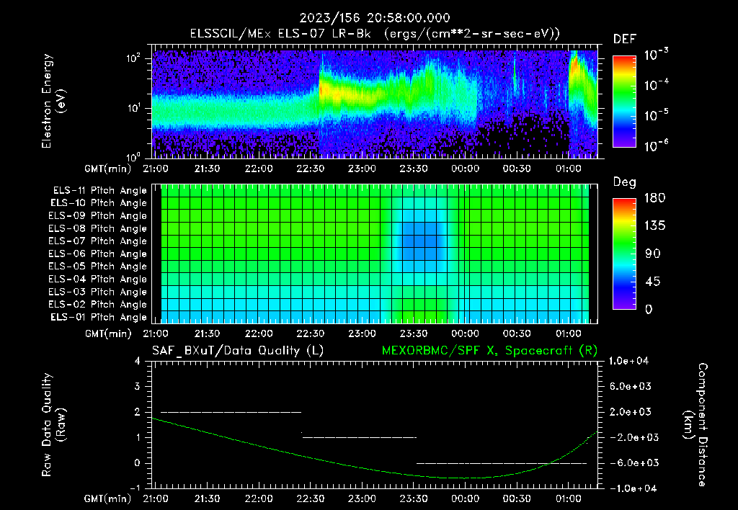Click the DEF colorbar label
738x510 pixels.
click(x=625, y=39)
